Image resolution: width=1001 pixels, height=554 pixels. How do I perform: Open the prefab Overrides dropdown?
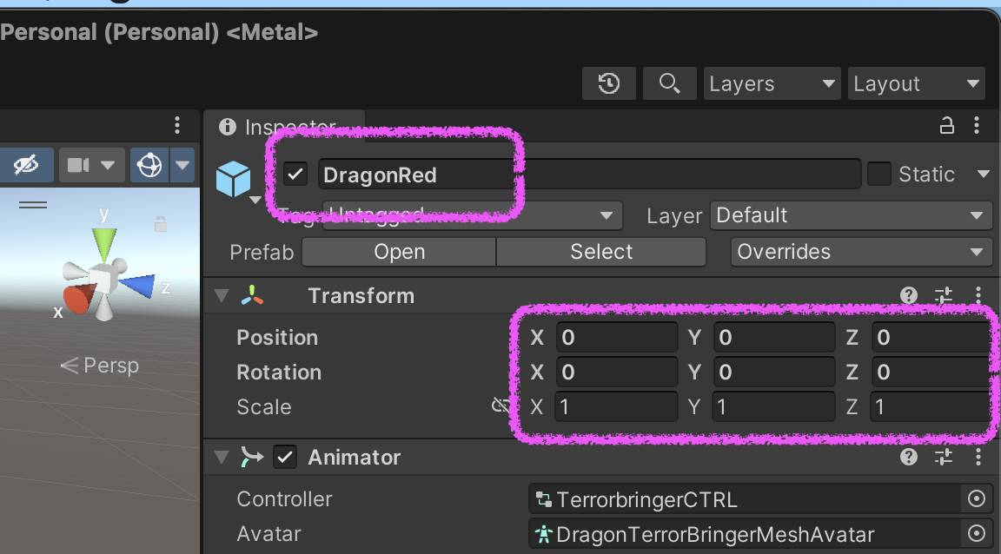[x=861, y=252]
